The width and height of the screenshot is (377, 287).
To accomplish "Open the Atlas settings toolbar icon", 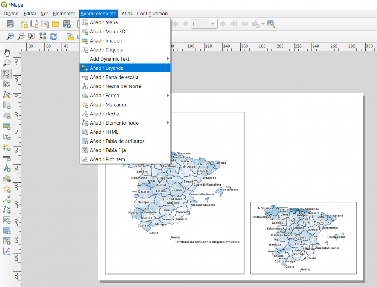I will click(x=271, y=24).
